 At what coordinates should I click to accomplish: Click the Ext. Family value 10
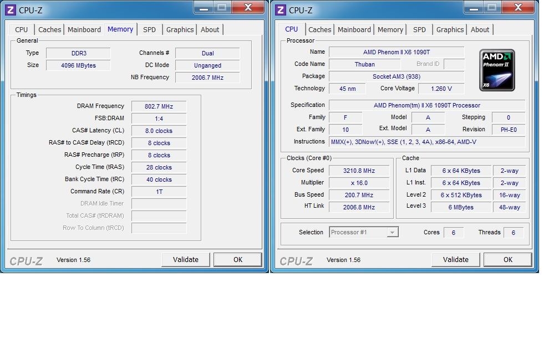345,129
